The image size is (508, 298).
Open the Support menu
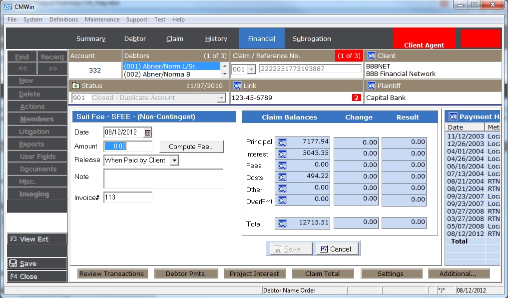click(x=137, y=19)
